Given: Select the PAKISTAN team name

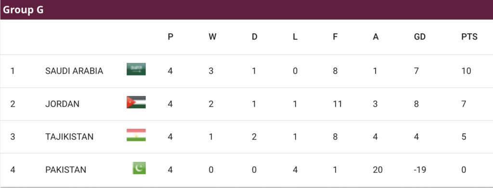Looking at the screenshot, I should coord(65,170).
